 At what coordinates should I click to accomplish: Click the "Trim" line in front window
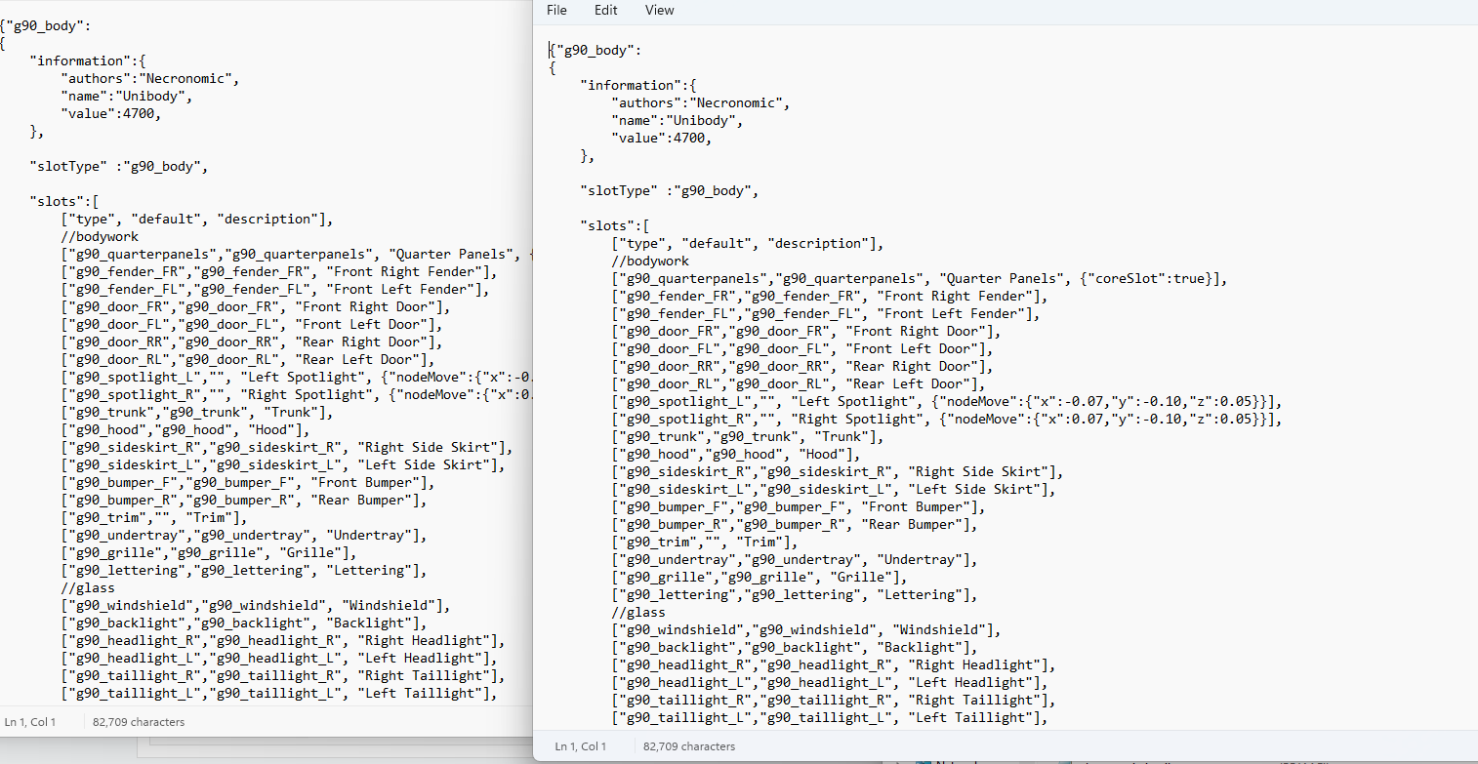(705, 542)
